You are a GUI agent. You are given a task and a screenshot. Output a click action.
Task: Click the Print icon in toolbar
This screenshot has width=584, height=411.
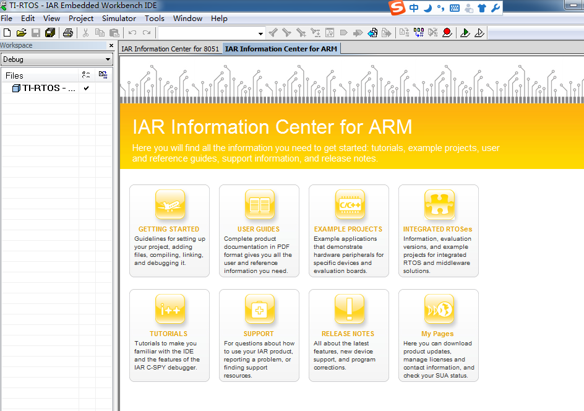(x=68, y=33)
